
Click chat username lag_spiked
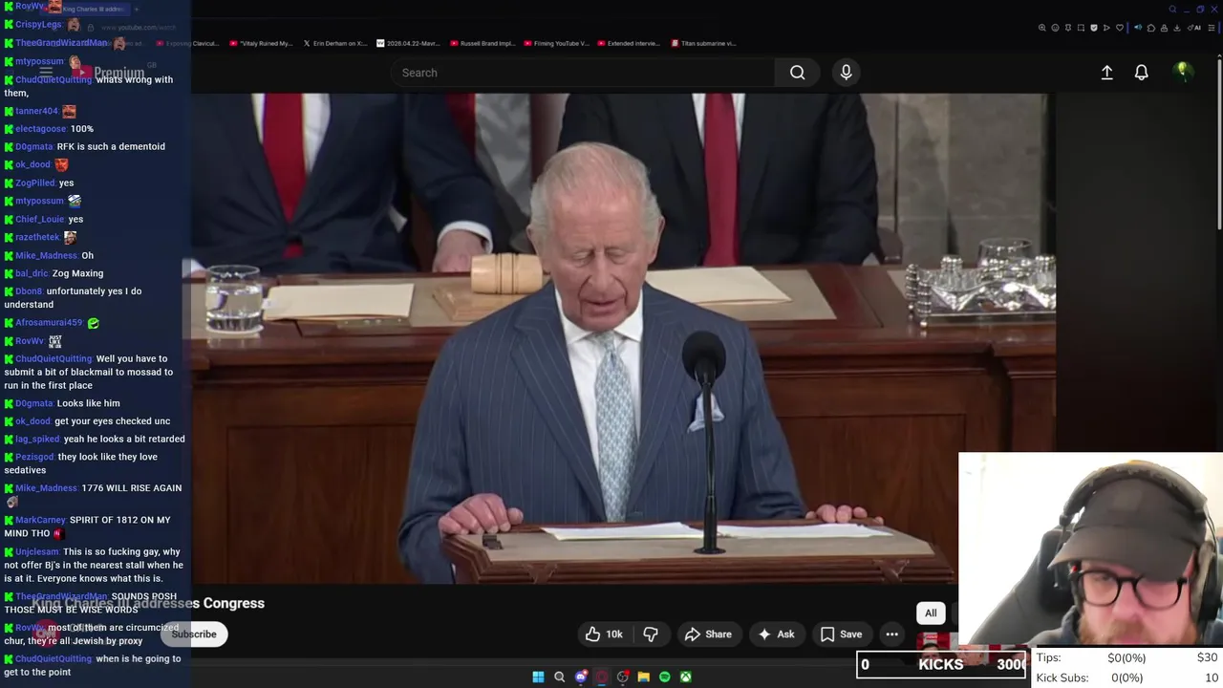pyautogui.click(x=37, y=439)
